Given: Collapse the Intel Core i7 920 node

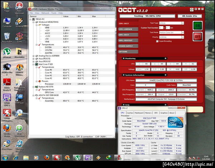Looking at the screenshot, I should tap(33, 64).
